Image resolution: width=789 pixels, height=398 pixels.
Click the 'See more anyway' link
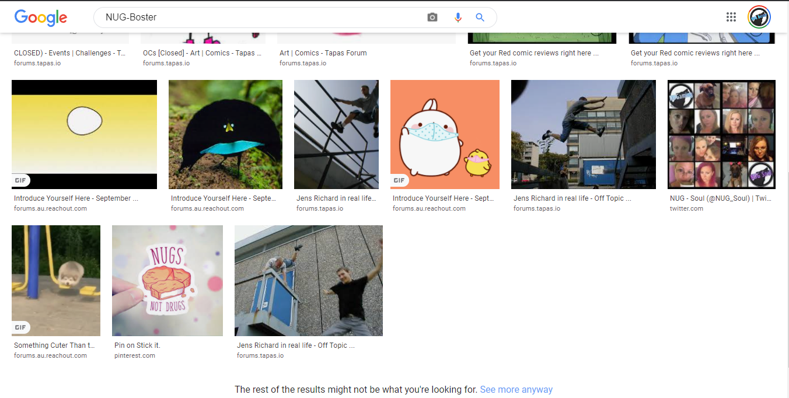point(516,389)
